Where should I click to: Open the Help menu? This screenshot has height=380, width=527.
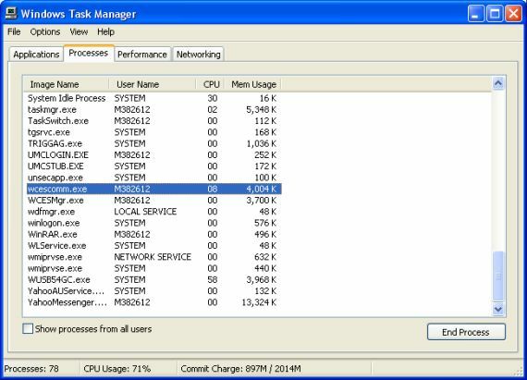click(106, 32)
